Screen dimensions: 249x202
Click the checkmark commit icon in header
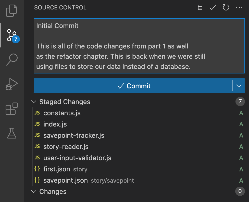pos(213,7)
